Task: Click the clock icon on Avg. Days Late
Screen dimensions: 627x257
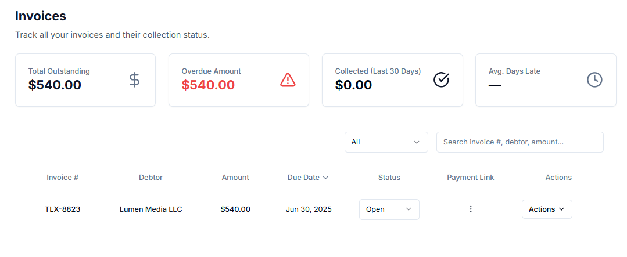Action: (x=594, y=79)
